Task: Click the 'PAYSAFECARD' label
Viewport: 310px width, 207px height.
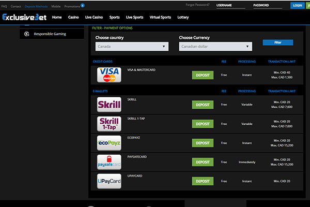Action: 137,157
